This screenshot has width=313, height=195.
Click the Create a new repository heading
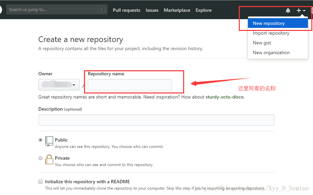[x=81, y=39]
